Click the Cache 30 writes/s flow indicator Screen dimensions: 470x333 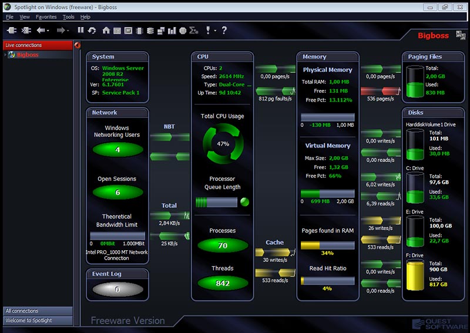[x=275, y=253]
